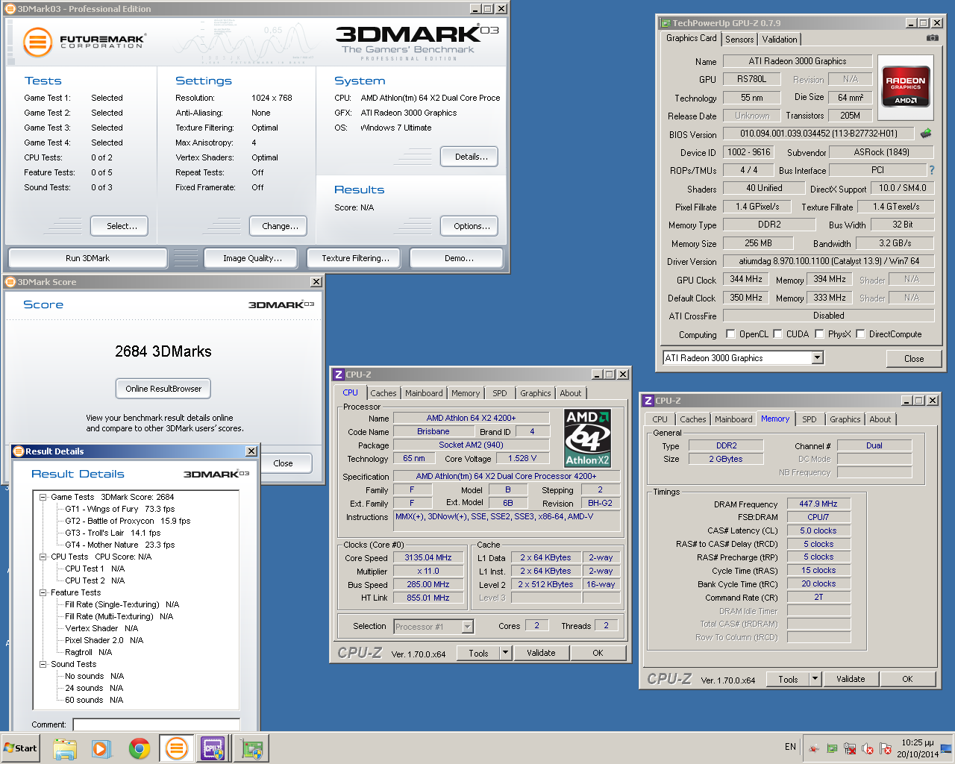Open Action Center flag tray icon
The height and width of the screenshot is (764, 955).
coord(886,748)
